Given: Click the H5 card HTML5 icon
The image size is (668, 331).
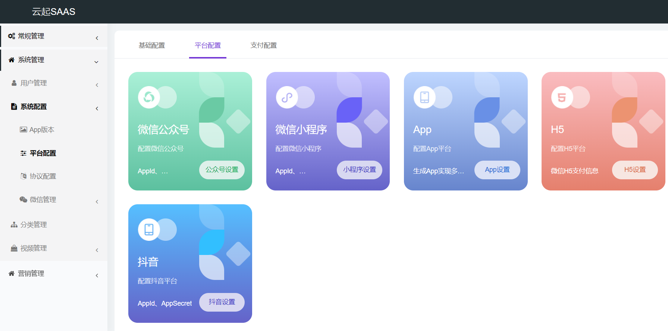Looking at the screenshot, I should click(x=562, y=97).
